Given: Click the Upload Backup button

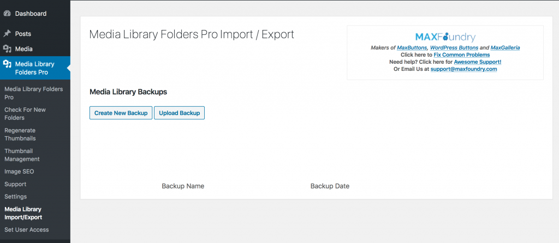Looking at the screenshot, I should [x=179, y=113].
